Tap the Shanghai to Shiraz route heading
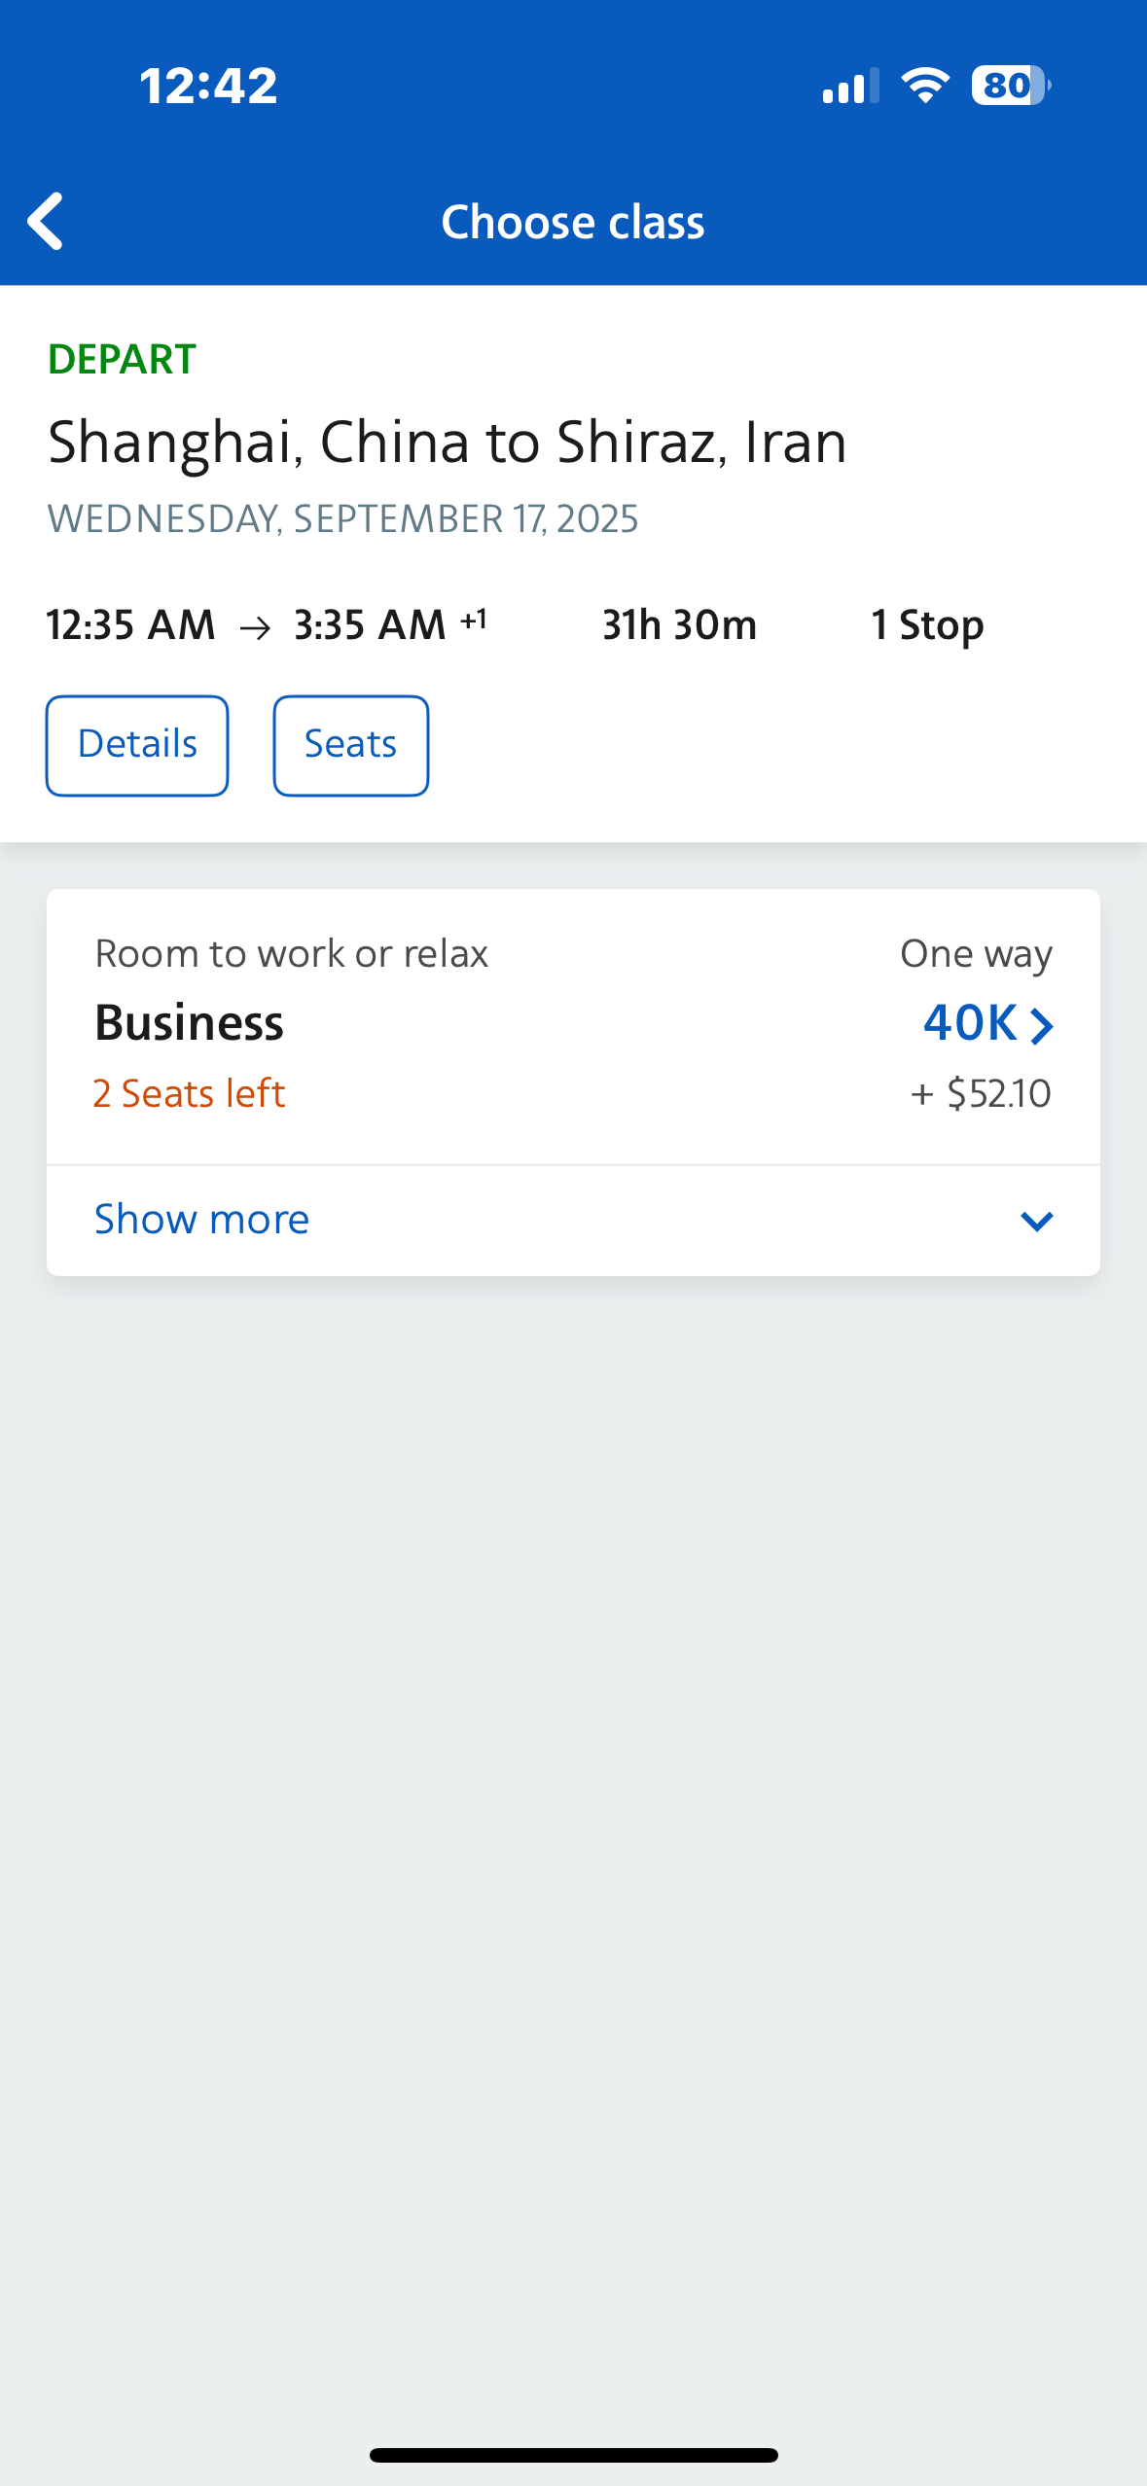The image size is (1147, 2486). tap(448, 443)
